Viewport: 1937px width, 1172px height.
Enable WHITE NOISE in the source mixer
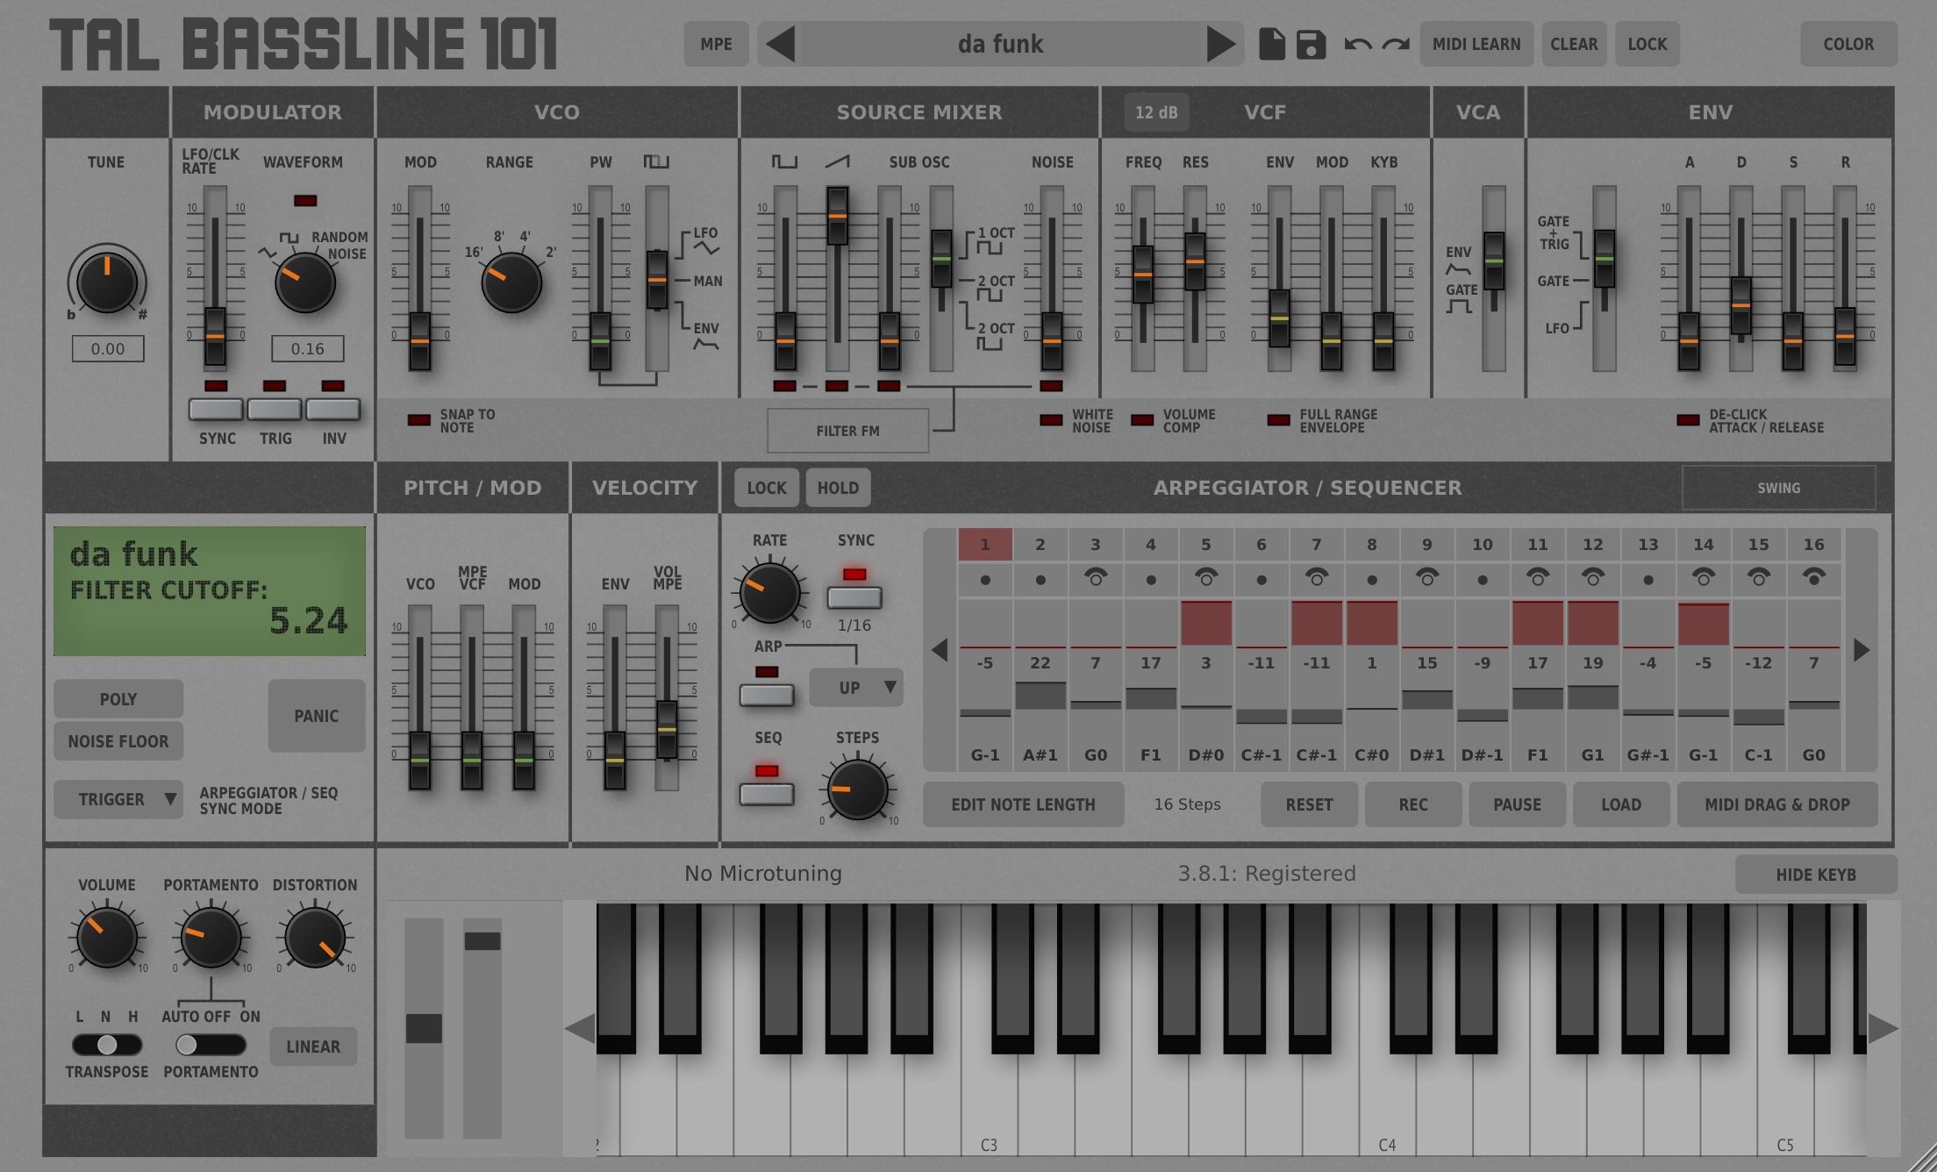pyautogui.click(x=1053, y=420)
